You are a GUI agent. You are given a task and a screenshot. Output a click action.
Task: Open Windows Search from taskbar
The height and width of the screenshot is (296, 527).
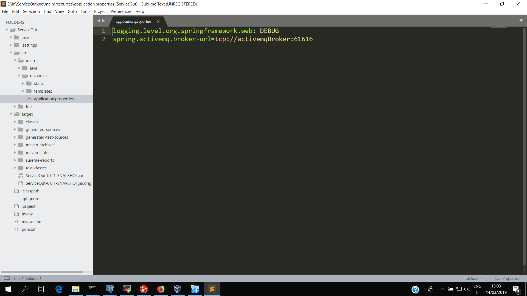[25, 289]
